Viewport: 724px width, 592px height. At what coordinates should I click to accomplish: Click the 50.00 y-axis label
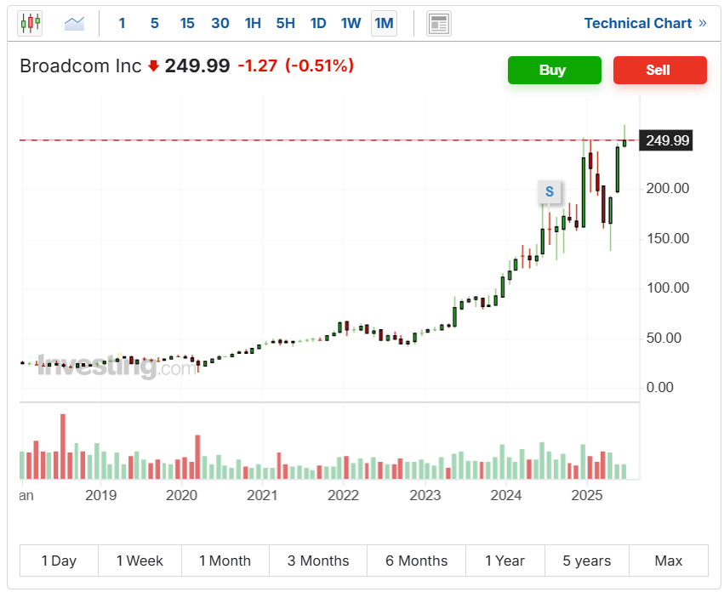[664, 339]
